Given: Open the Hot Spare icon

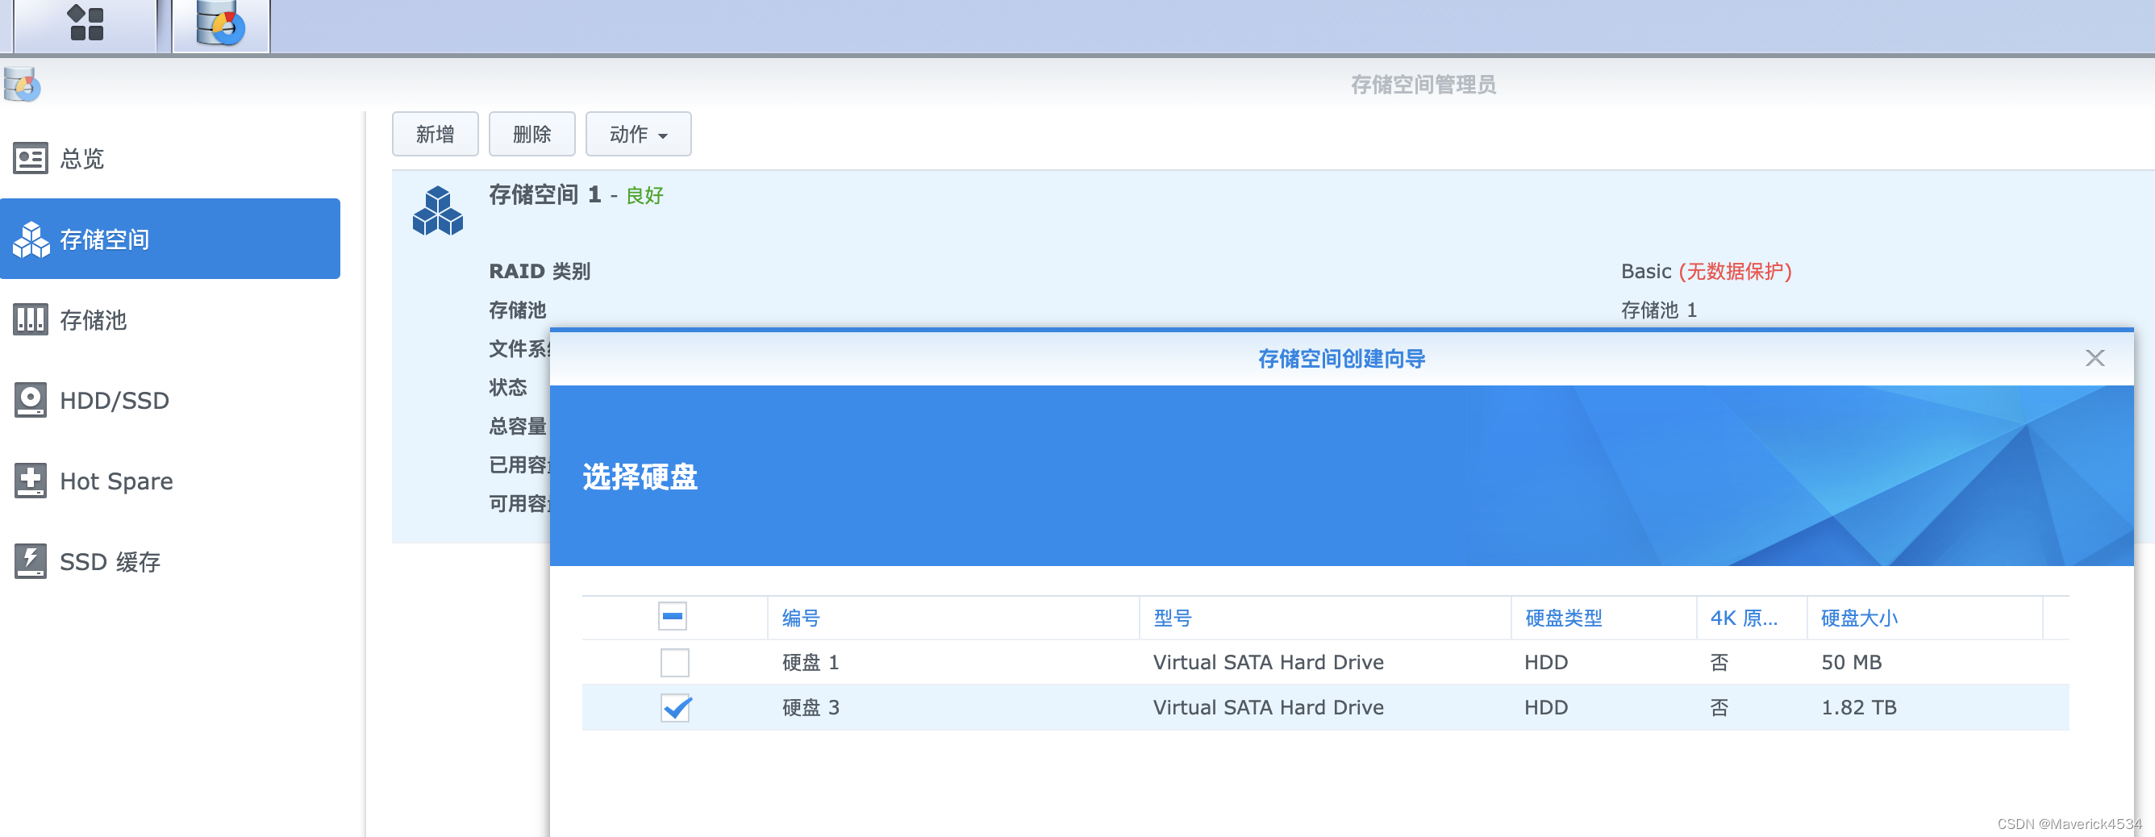Looking at the screenshot, I should pyautogui.click(x=30, y=481).
